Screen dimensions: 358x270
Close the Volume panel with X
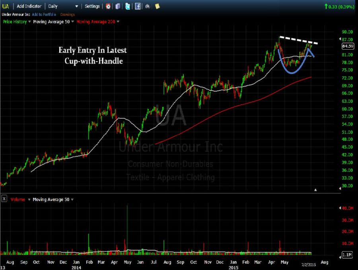tap(4, 199)
